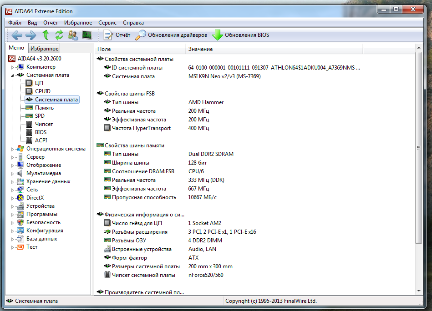Click the Значение column header
The height and width of the screenshot is (311, 432).
pyautogui.click(x=200, y=49)
